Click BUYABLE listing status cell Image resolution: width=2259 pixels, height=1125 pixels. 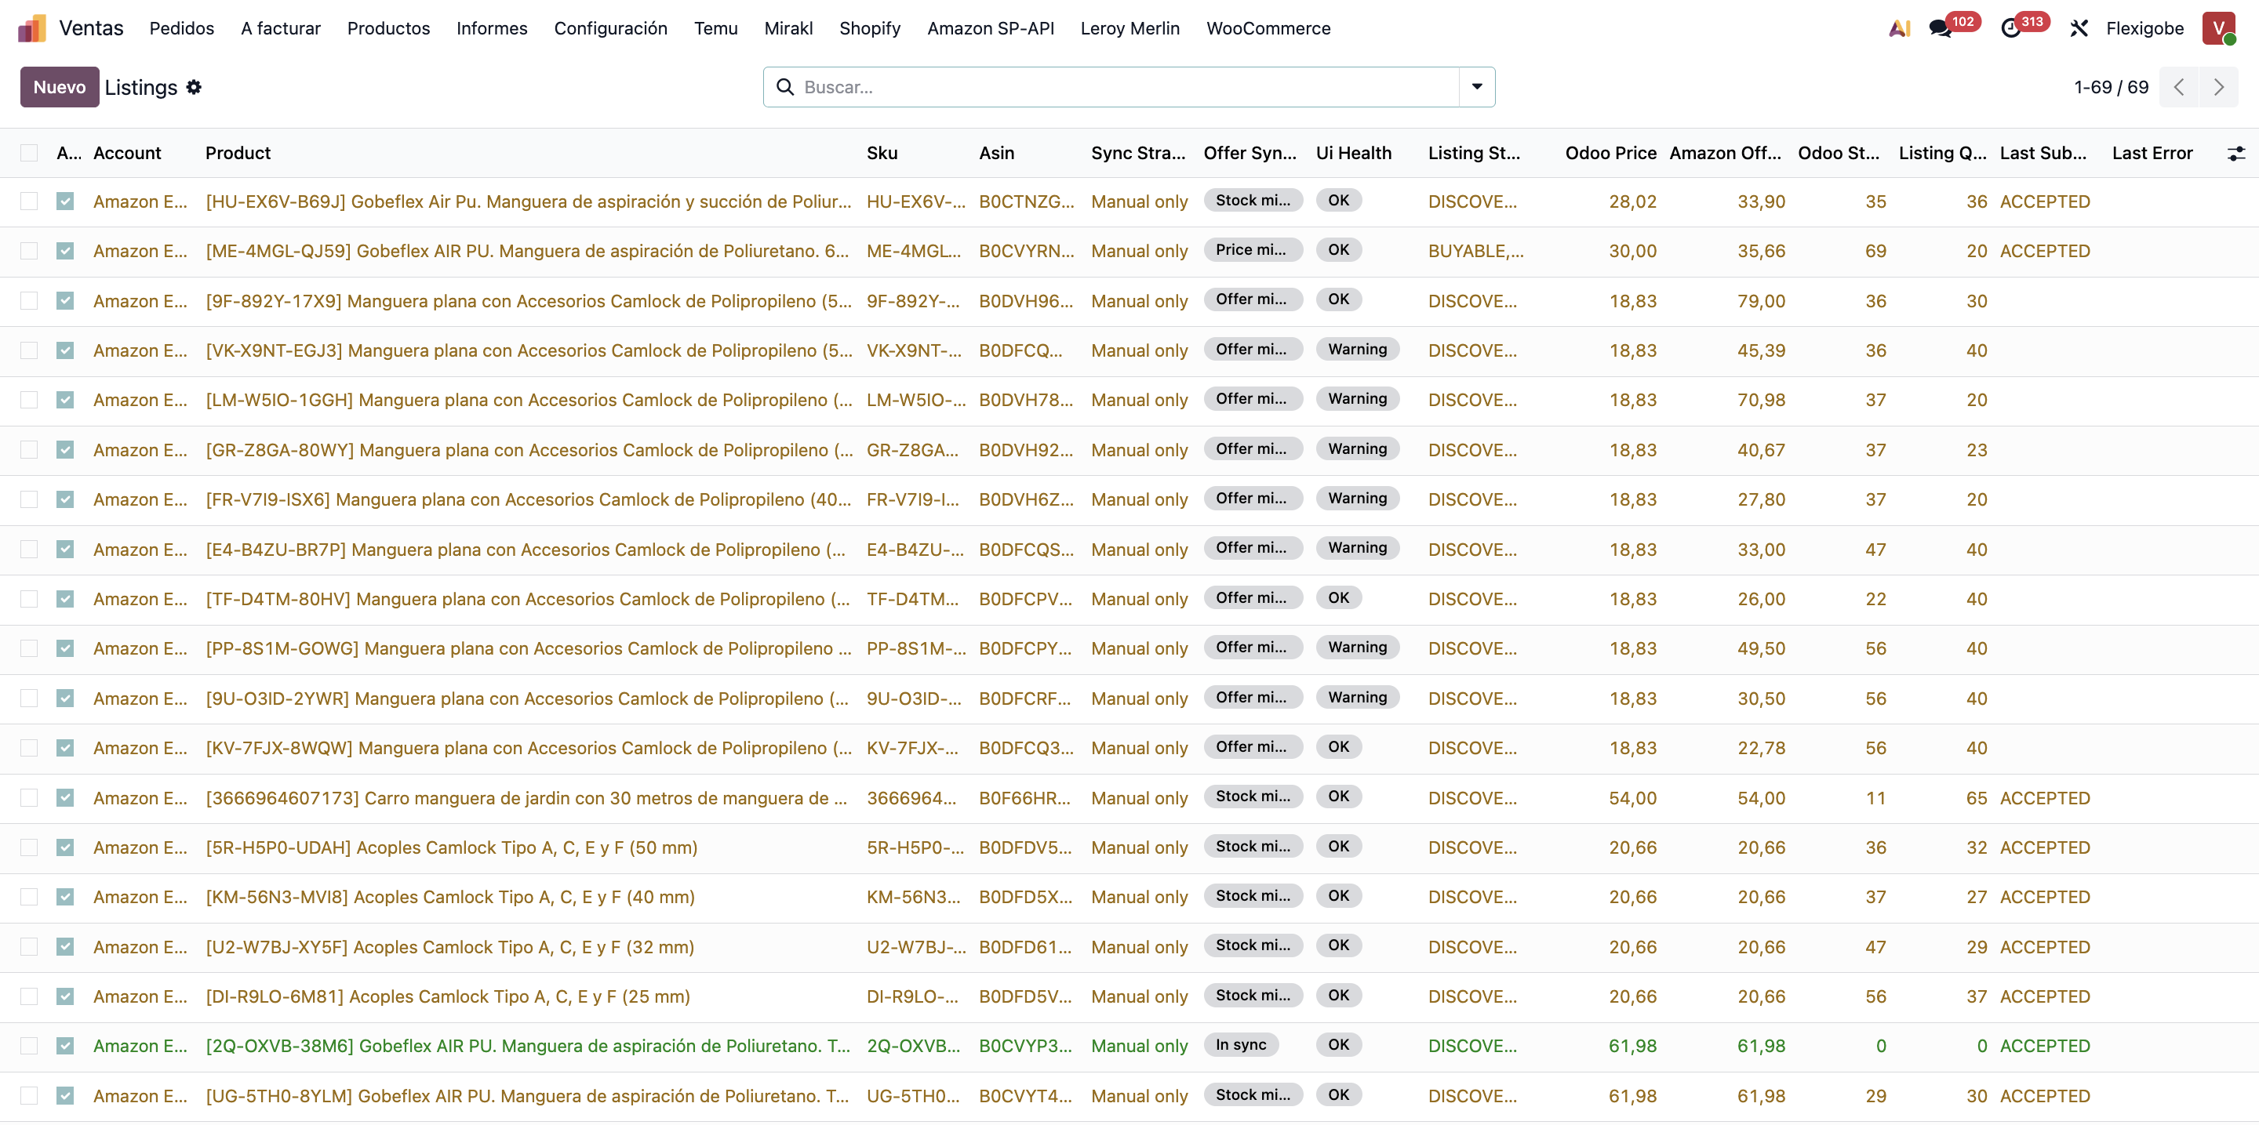1476,251
